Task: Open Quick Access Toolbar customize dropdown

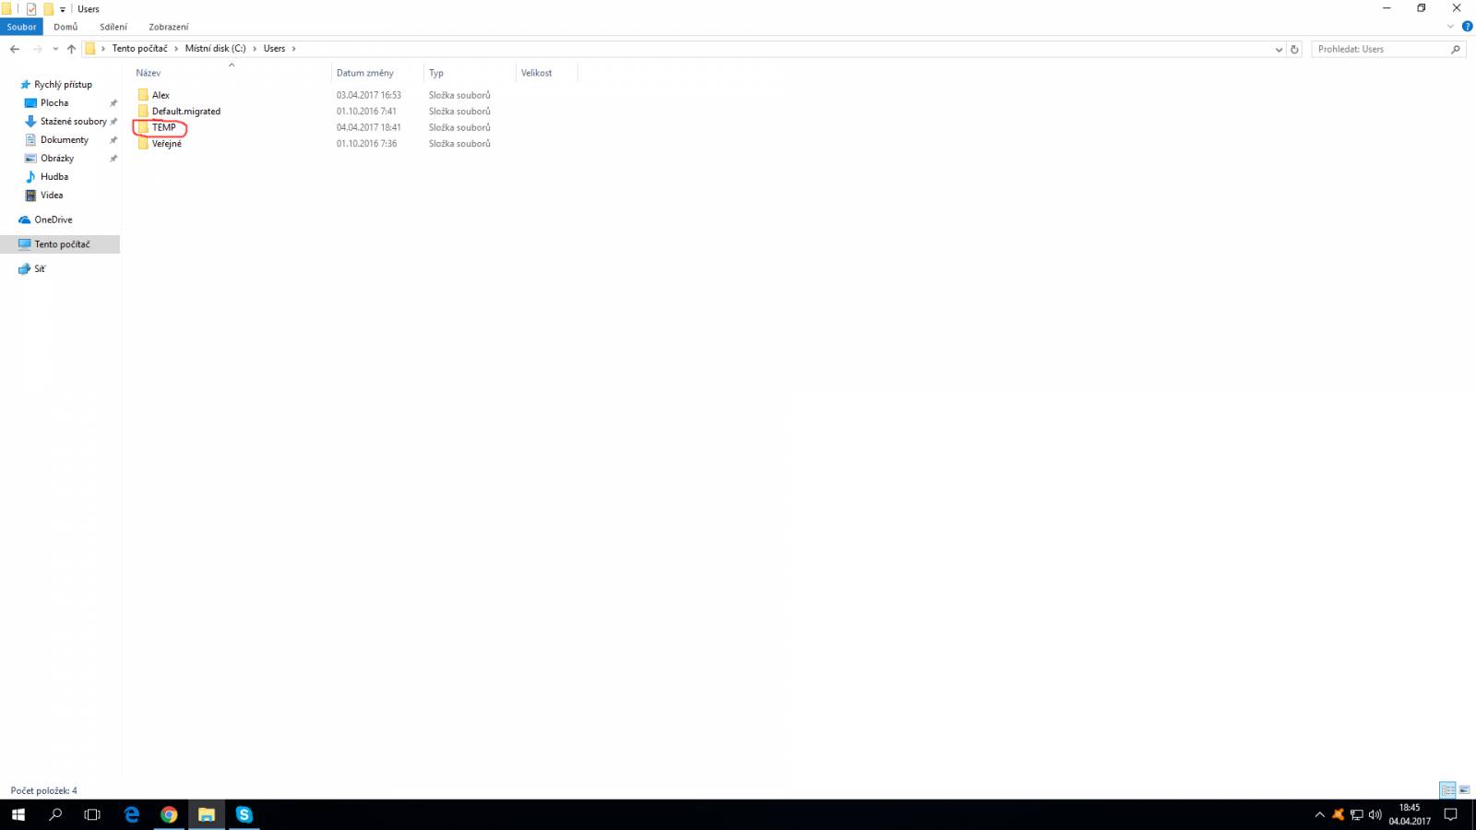Action: point(62,9)
